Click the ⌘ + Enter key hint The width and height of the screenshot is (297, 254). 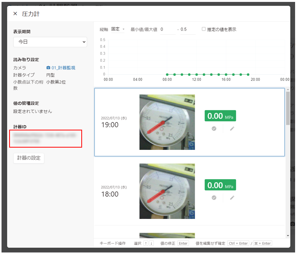(x=263, y=243)
